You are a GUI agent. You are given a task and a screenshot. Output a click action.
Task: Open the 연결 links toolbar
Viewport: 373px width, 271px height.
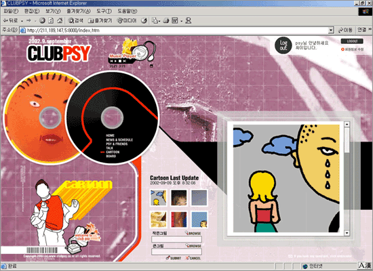point(362,30)
